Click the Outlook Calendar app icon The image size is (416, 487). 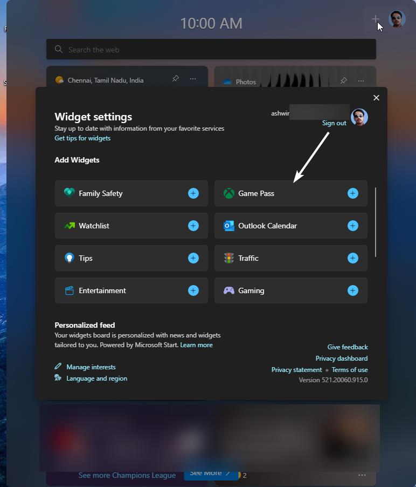pos(229,226)
